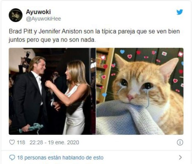Open the crying orange cat photo
Screen dimensions: 193x164
click(x=140, y=91)
